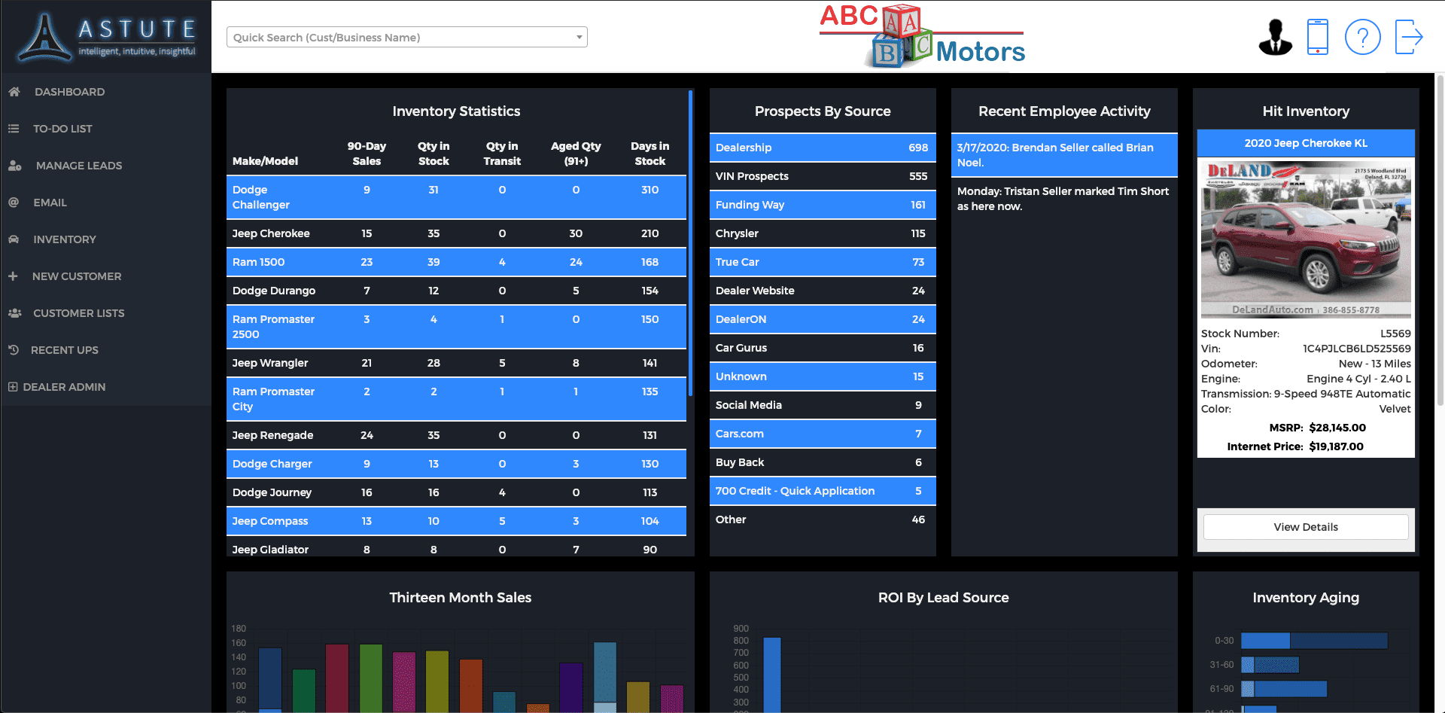Click the Dashboard home icon

pyautogui.click(x=14, y=92)
